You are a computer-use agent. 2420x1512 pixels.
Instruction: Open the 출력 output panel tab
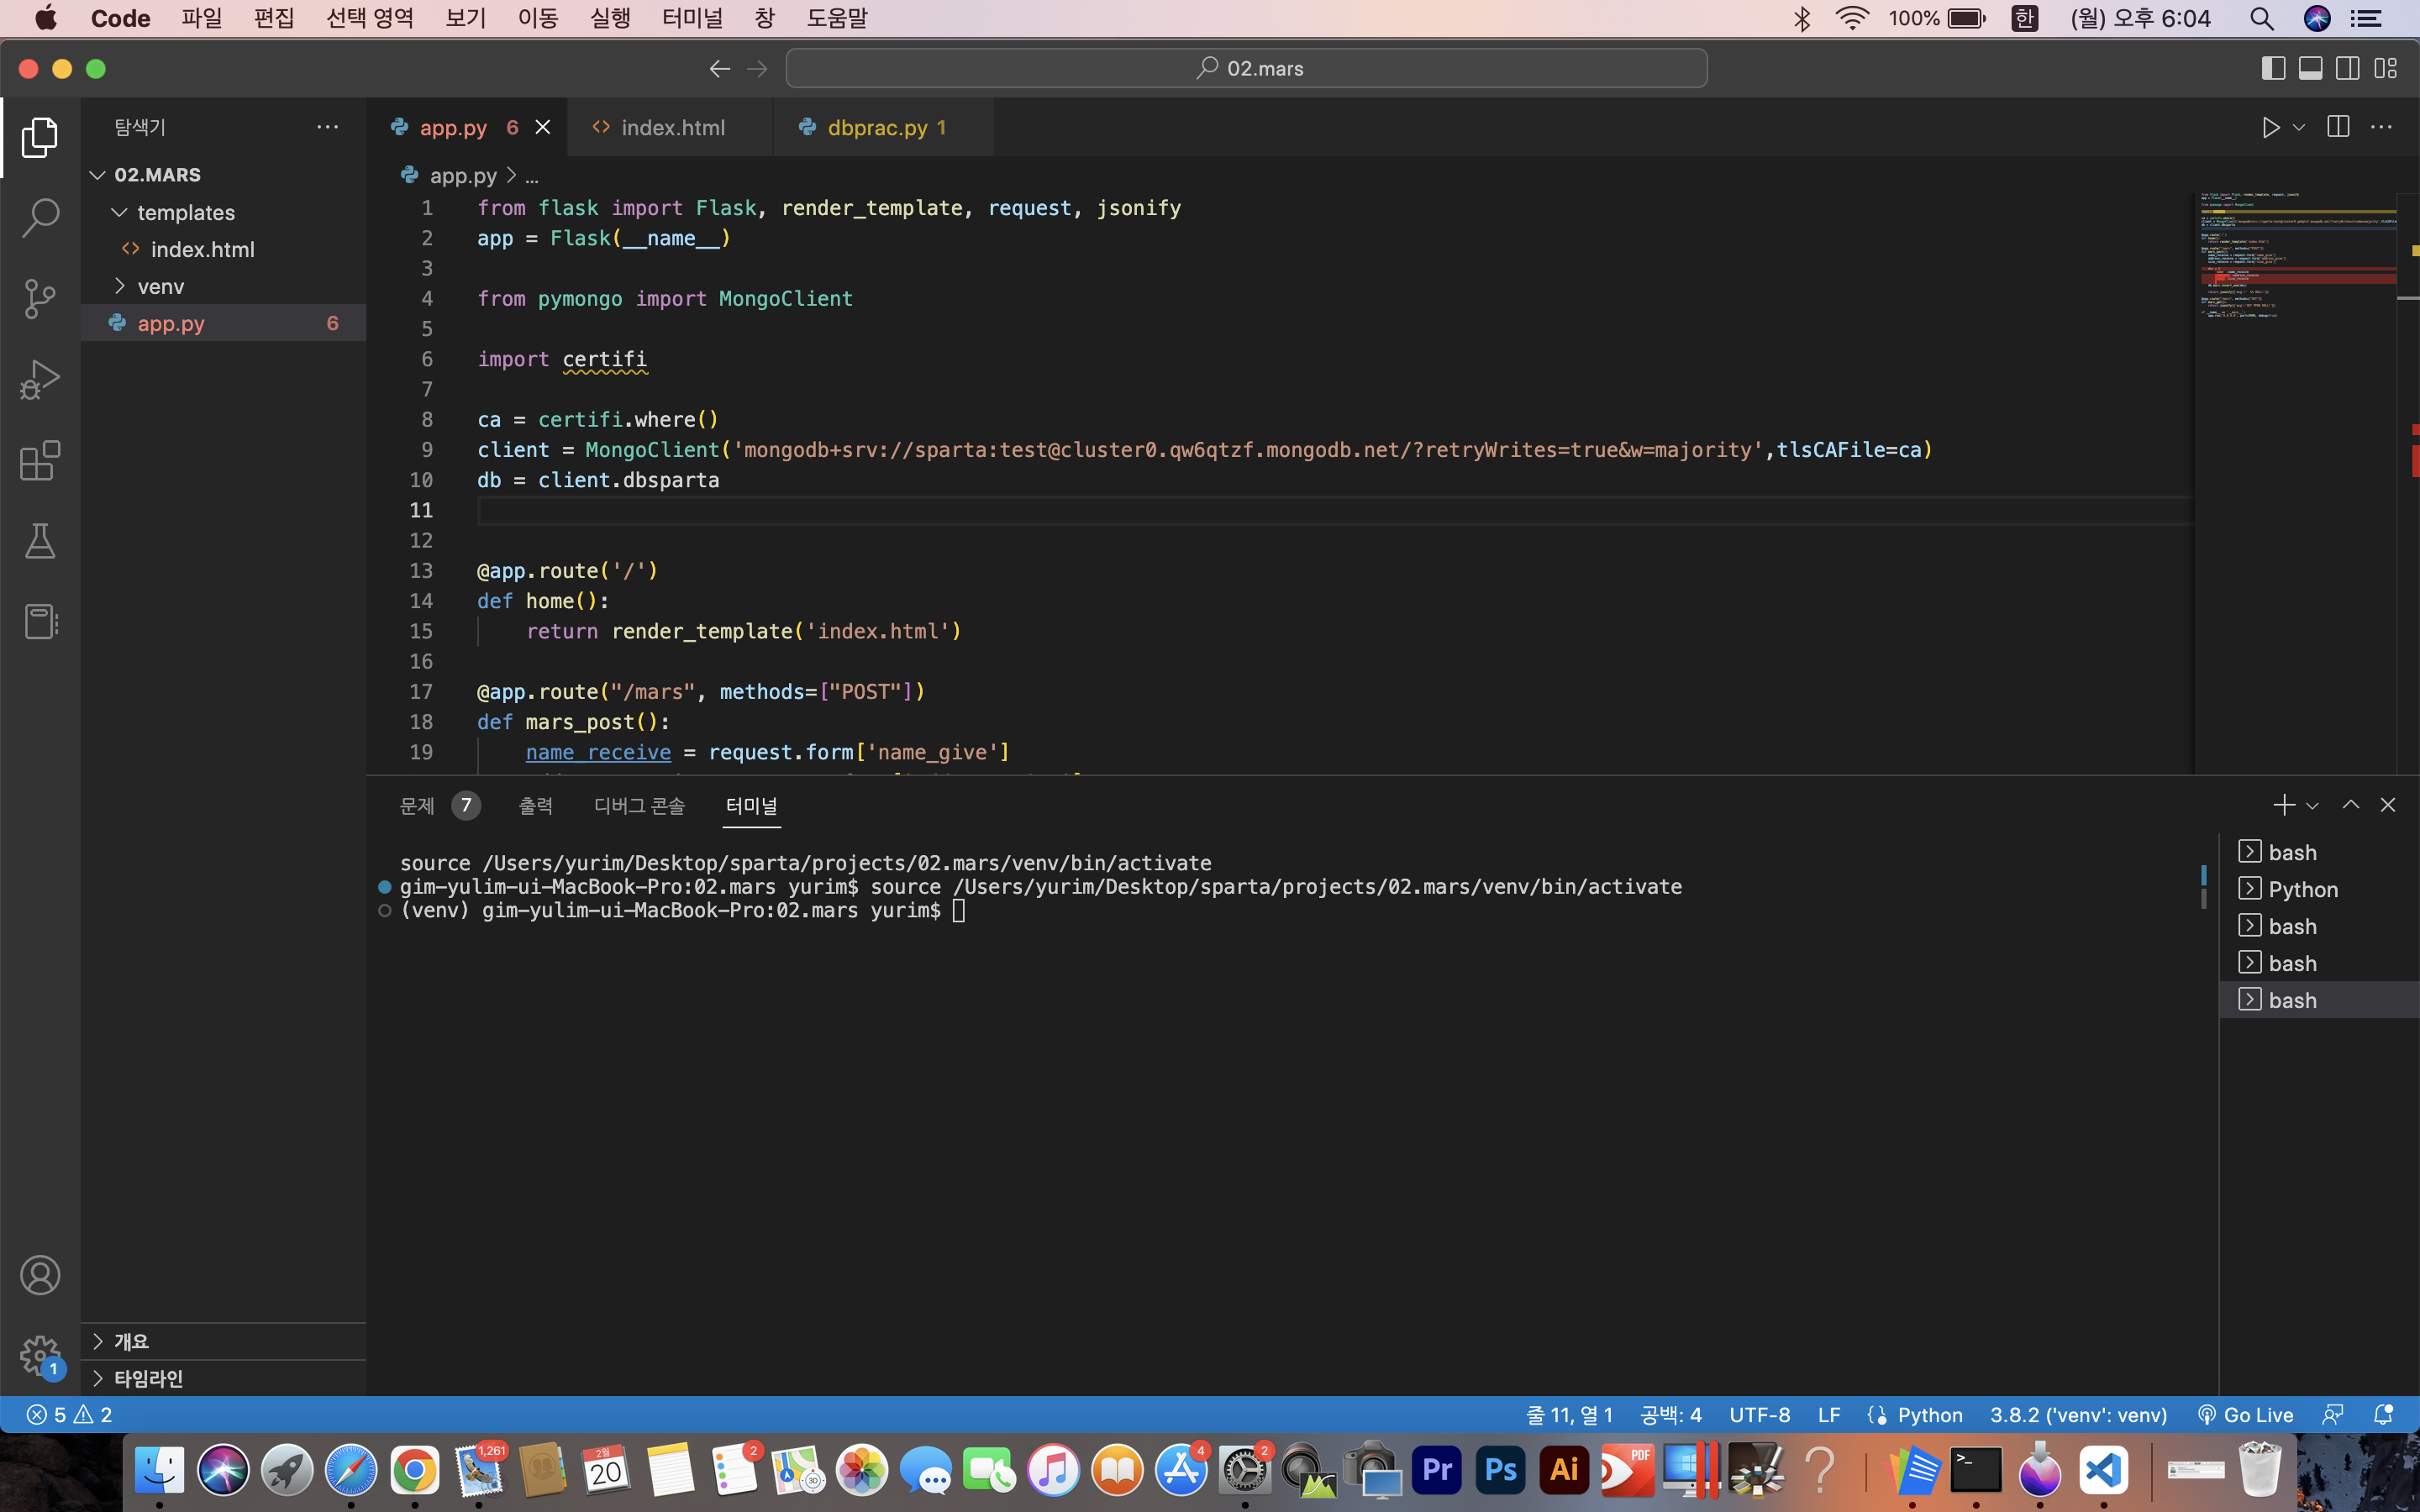coord(535,805)
